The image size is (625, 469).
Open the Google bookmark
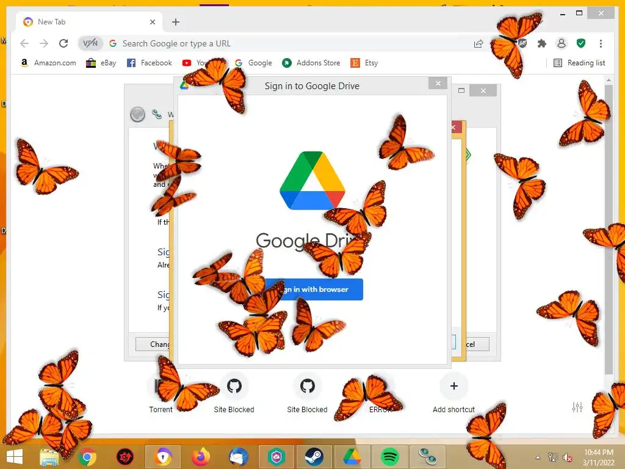tap(253, 63)
